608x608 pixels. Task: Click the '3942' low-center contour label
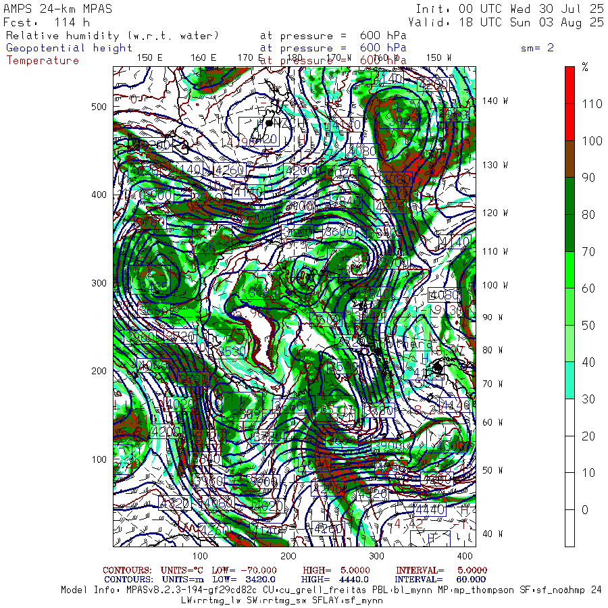coord(403,121)
